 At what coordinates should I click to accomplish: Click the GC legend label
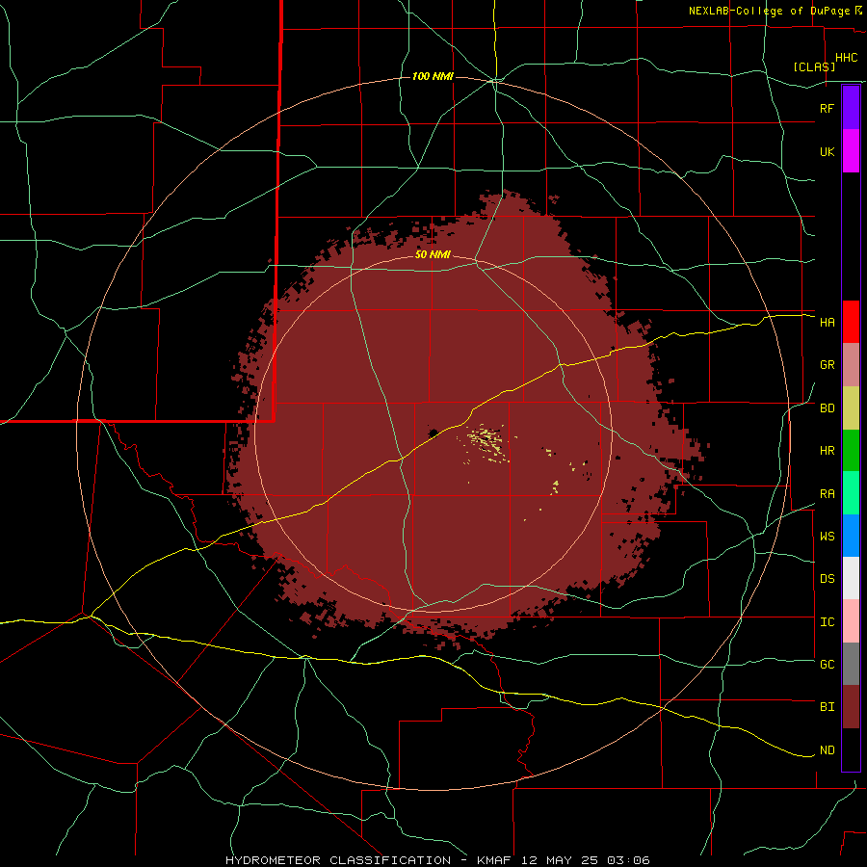tap(827, 664)
